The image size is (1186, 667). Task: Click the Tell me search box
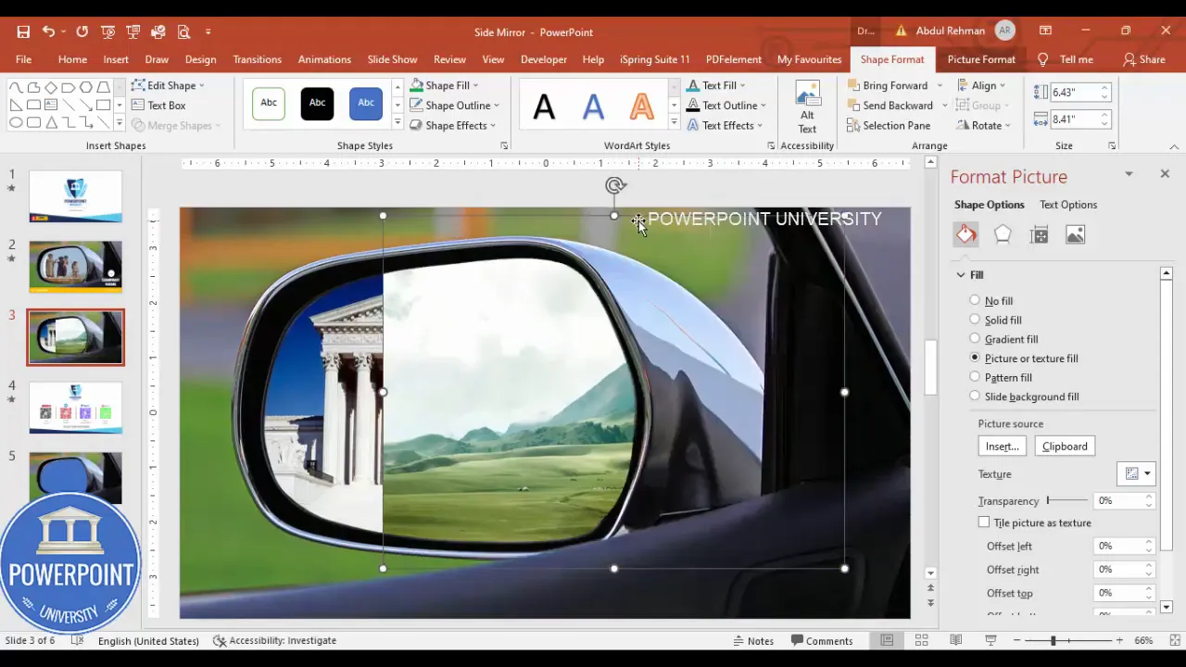[x=1066, y=59]
